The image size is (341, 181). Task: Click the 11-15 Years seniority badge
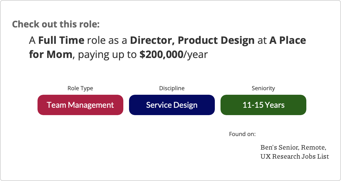tap(263, 105)
